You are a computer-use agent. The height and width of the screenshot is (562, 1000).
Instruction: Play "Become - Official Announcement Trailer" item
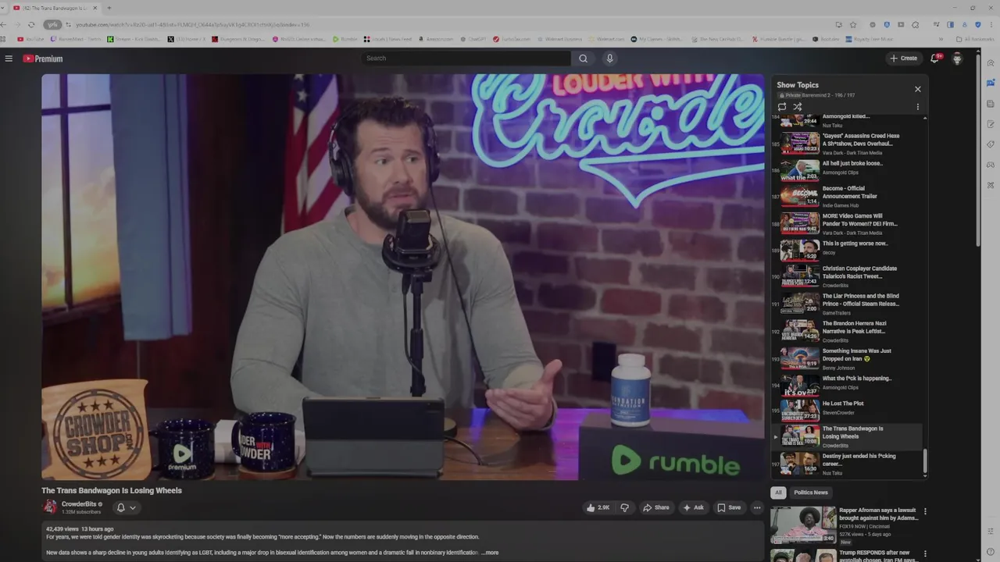click(848, 196)
